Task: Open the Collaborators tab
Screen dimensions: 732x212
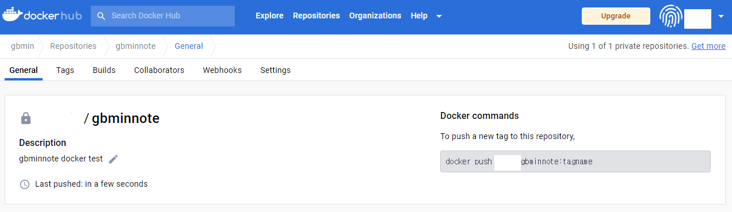Action: pos(159,70)
